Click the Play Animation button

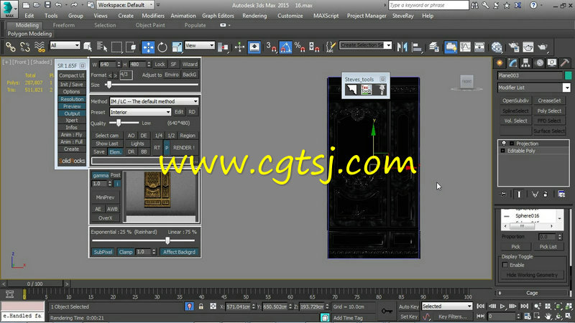click(x=502, y=306)
